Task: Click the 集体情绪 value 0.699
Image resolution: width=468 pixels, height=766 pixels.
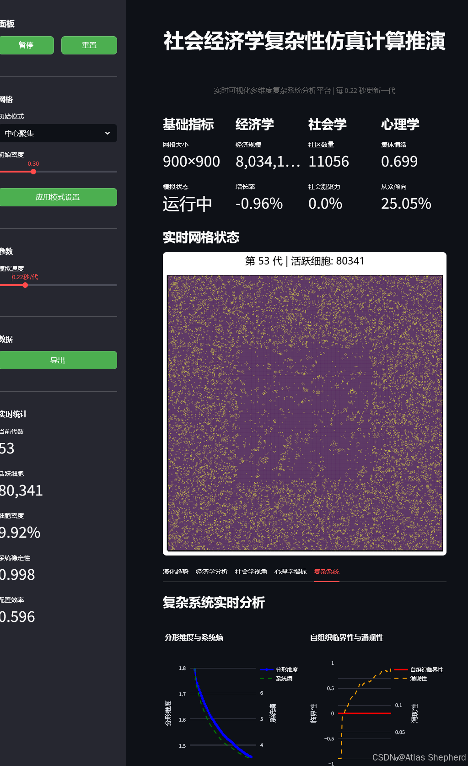Action: click(x=399, y=162)
